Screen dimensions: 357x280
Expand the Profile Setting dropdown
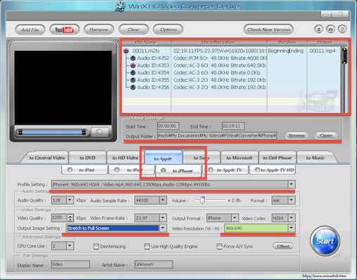pyautogui.click(x=292, y=184)
